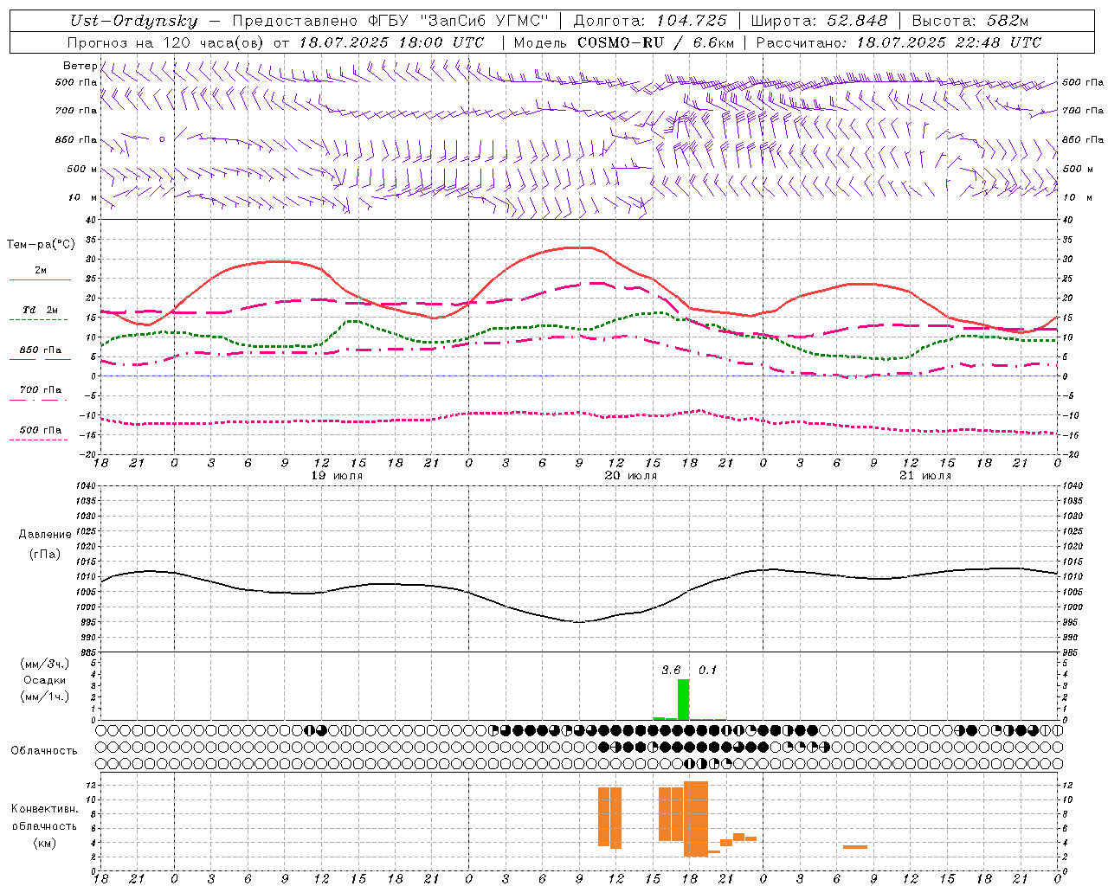
Task: Click the 'Высота: 582м' elevation text
Action: pos(970,21)
